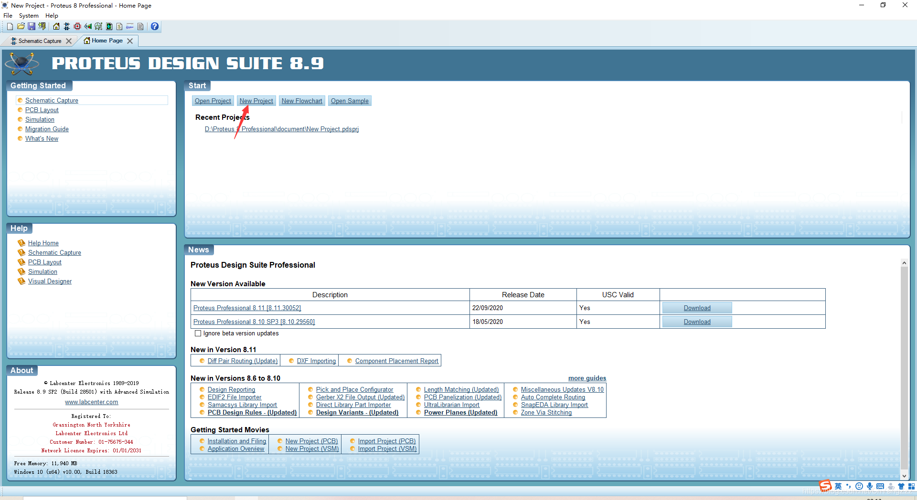917x500 pixels.
Task: Open Getting Started Schematic Capture link
Action: 52,100
